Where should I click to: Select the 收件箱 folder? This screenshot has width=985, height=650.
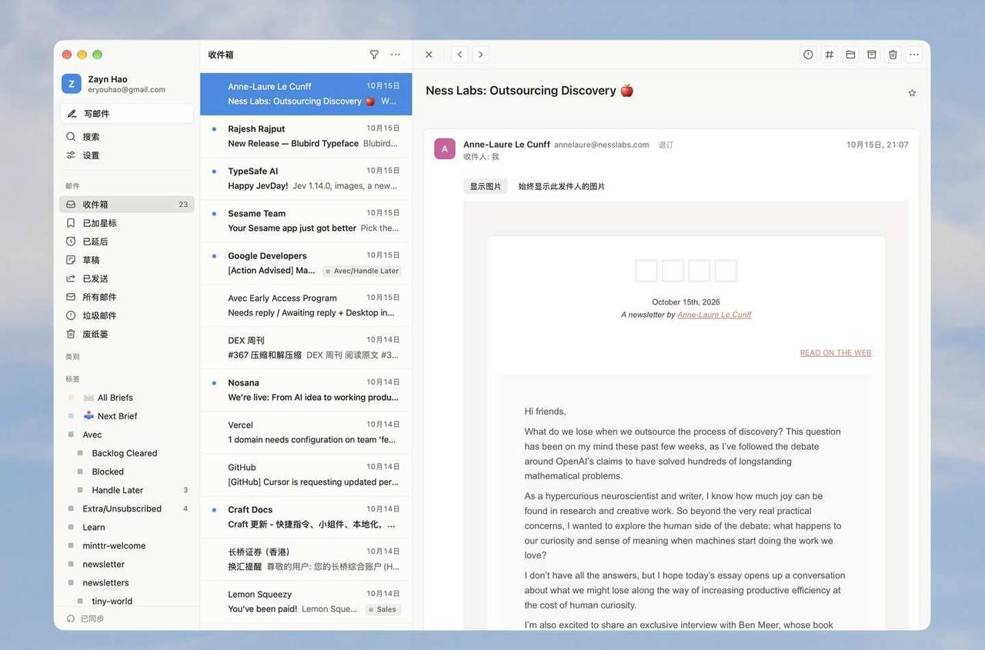[127, 205]
